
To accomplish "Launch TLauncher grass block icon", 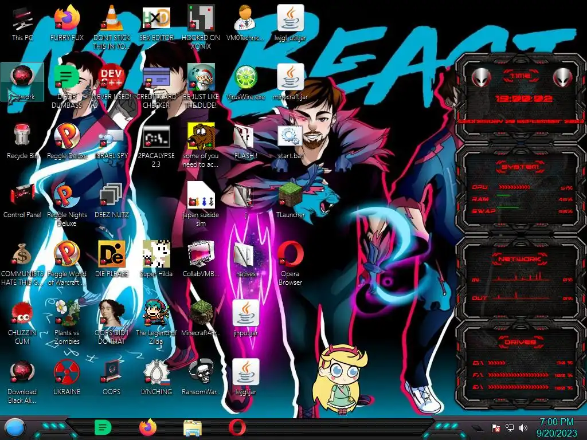I will [x=291, y=201].
